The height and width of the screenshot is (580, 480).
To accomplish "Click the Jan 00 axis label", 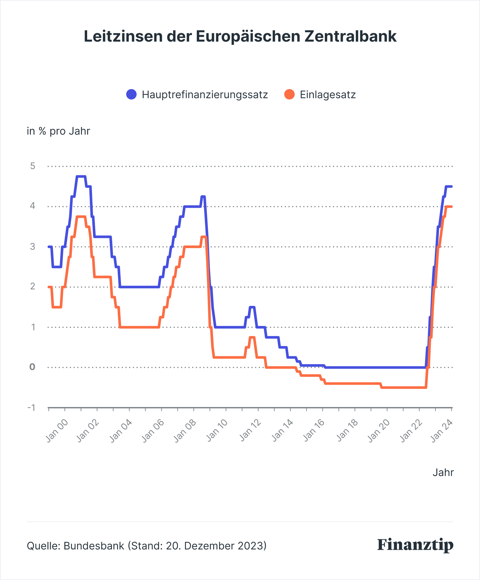I will (57, 431).
